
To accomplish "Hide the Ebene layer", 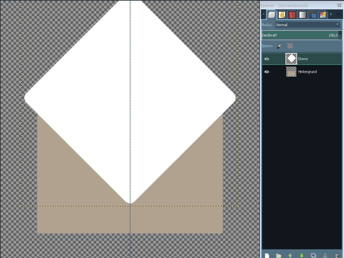I will 267,59.
